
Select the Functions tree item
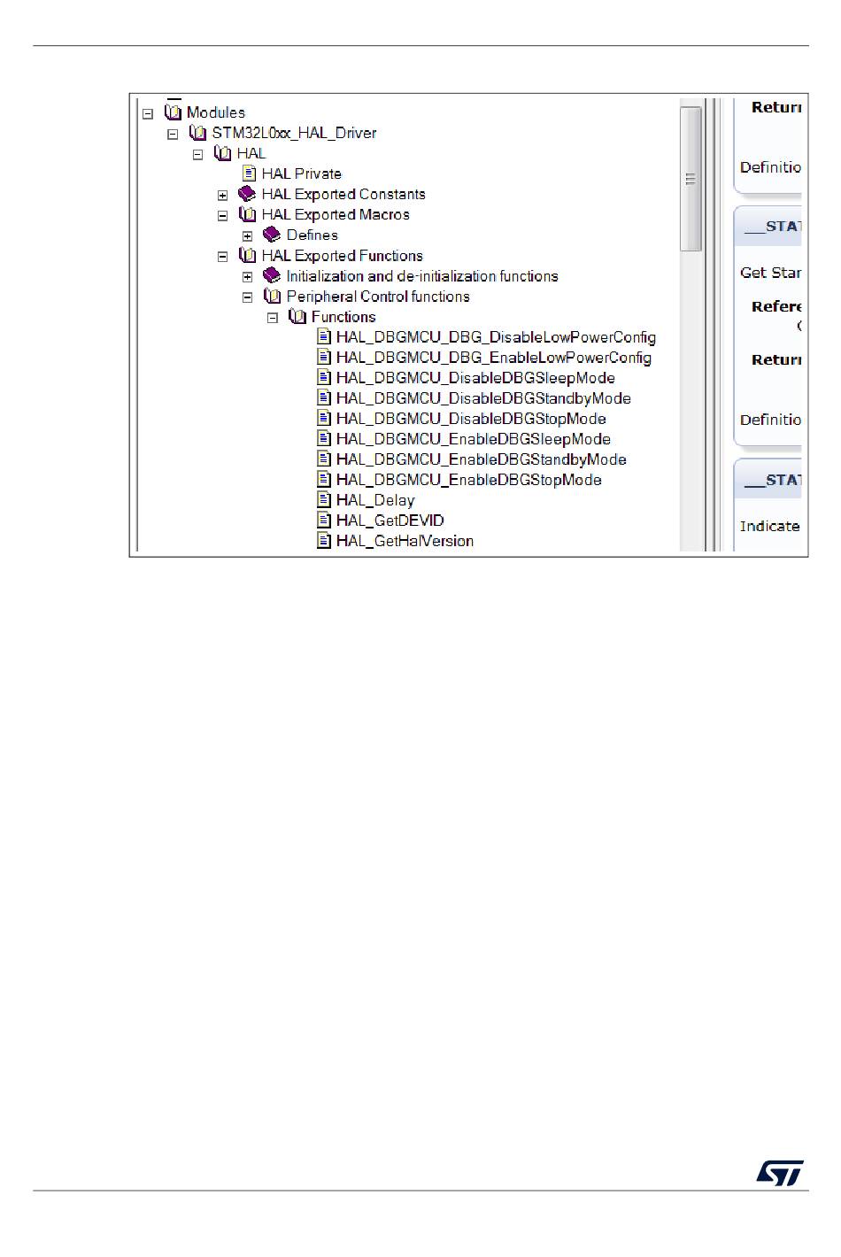coord(343,316)
